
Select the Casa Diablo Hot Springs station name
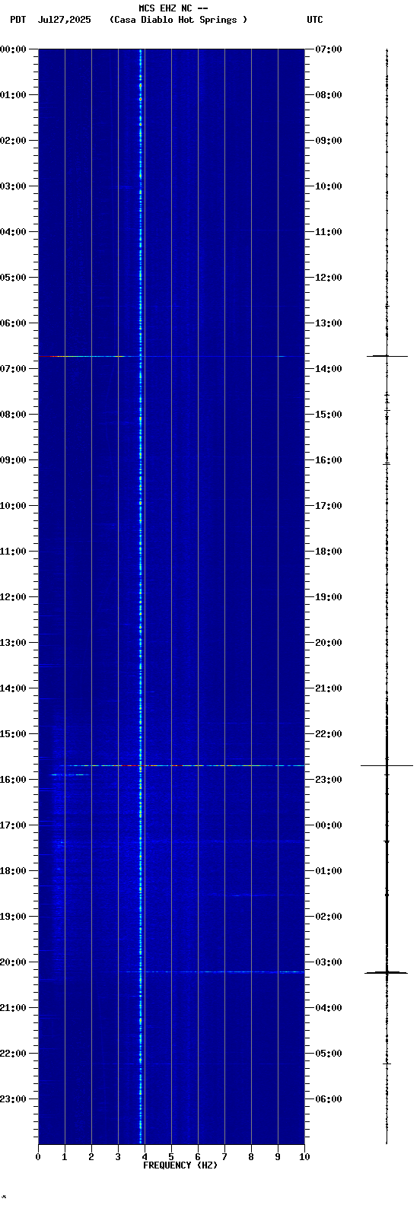click(x=179, y=20)
